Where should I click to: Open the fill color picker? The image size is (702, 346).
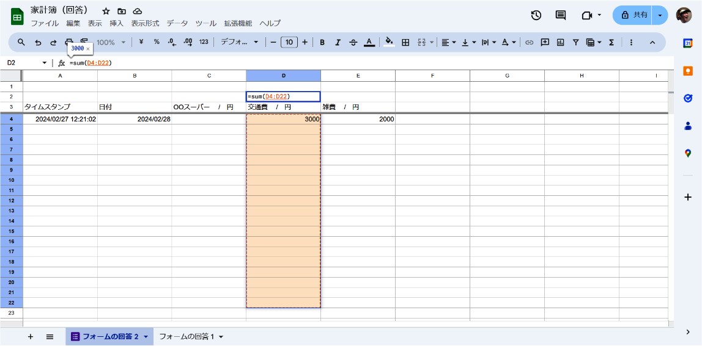(390, 42)
